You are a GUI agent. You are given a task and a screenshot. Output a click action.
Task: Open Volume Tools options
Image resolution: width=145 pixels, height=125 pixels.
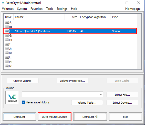click(x=87, y=103)
